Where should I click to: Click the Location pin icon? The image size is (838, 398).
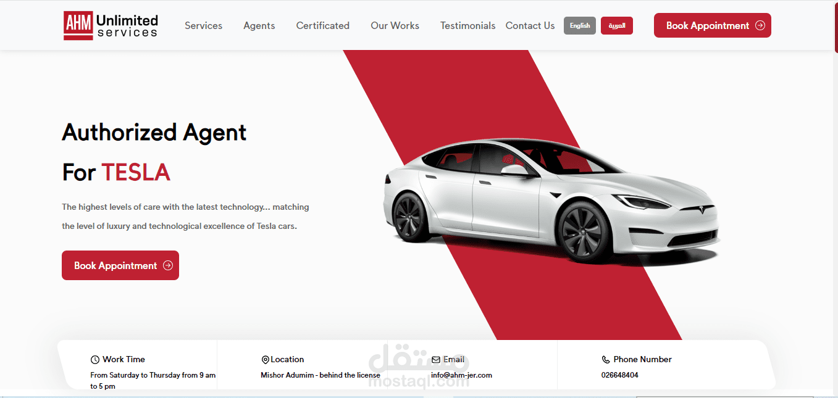click(x=265, y=359)
